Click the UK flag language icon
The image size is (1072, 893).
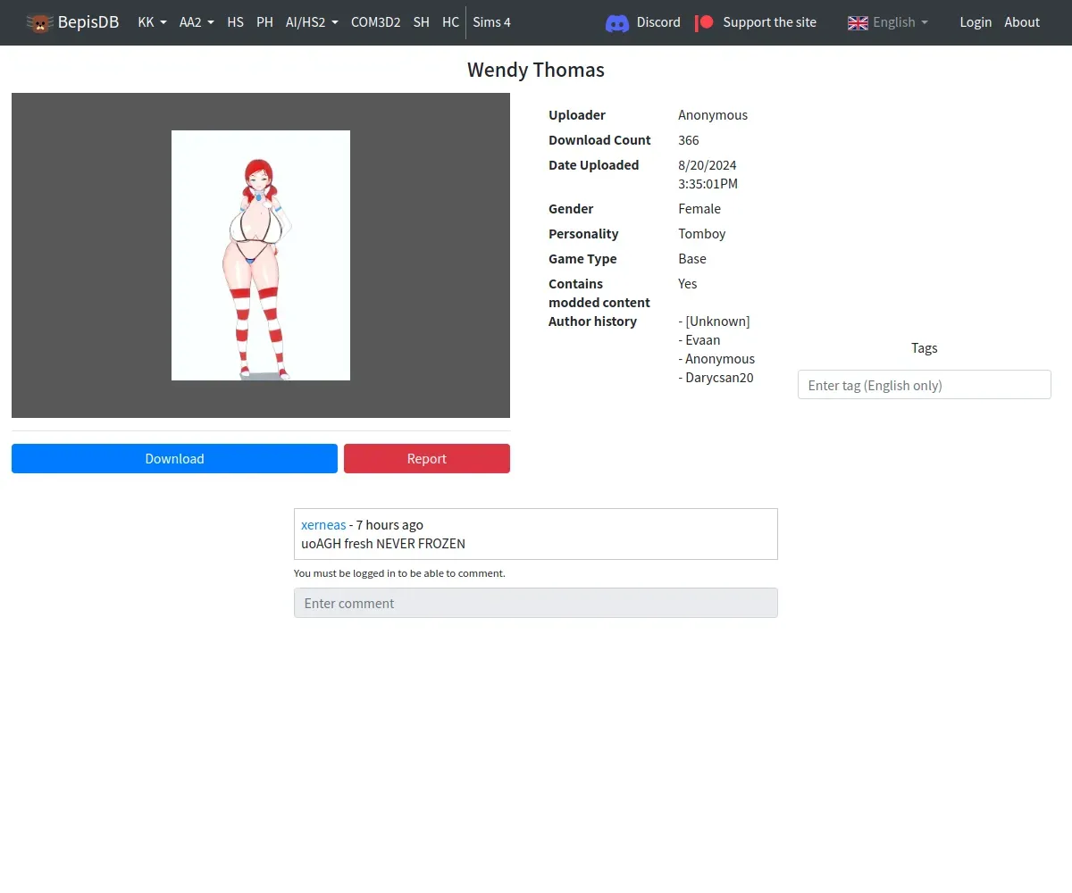click(858, 22)
